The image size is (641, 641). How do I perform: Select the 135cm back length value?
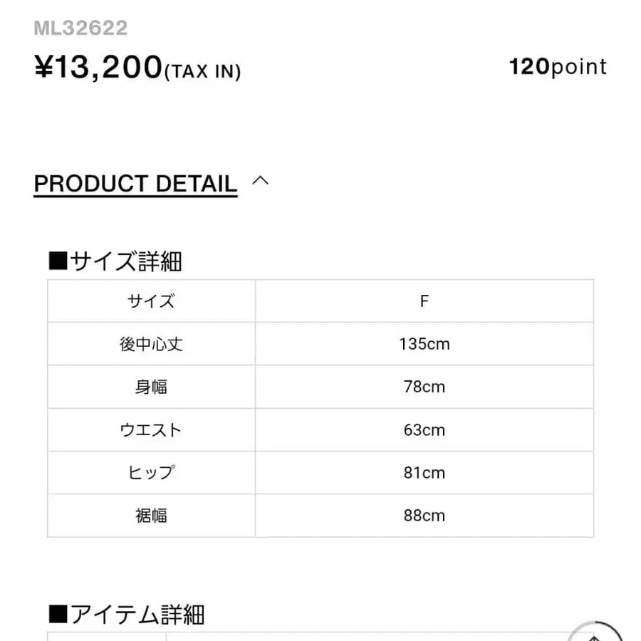point(424,343)
